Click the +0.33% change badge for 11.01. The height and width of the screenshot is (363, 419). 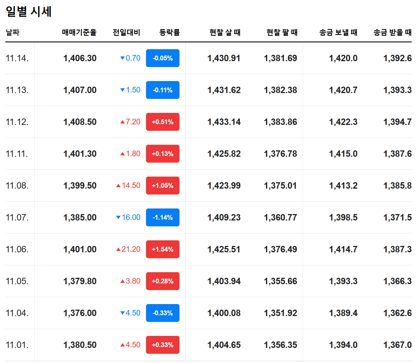(x=162, y=345)
